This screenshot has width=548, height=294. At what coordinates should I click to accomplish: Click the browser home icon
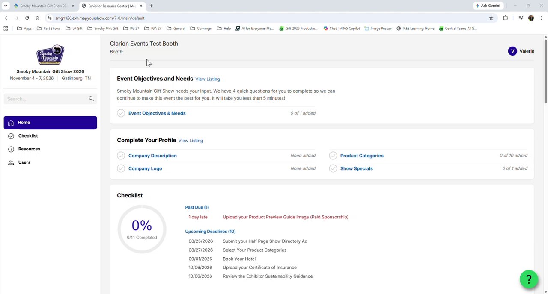[37, 18]
